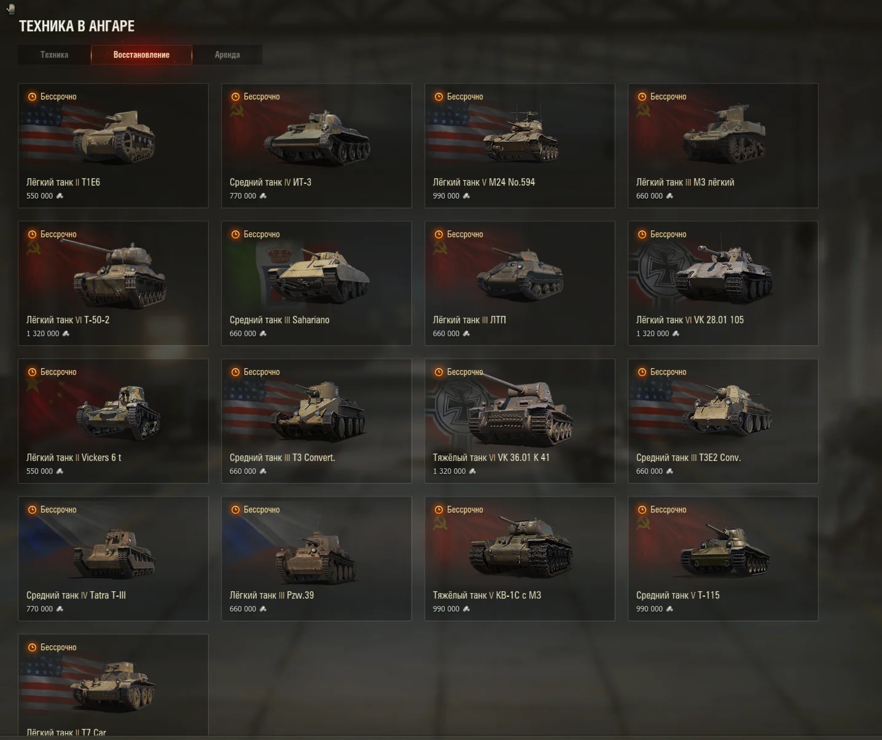Click the clock icon on the VK 28.01 105 card
This screenshot has width=882, height=740.
tap(642, 234)
